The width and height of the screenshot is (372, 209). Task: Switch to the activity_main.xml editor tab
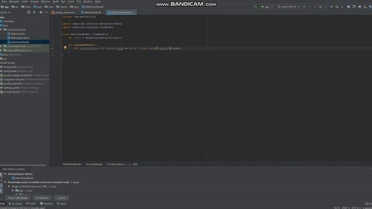point(63,12)
